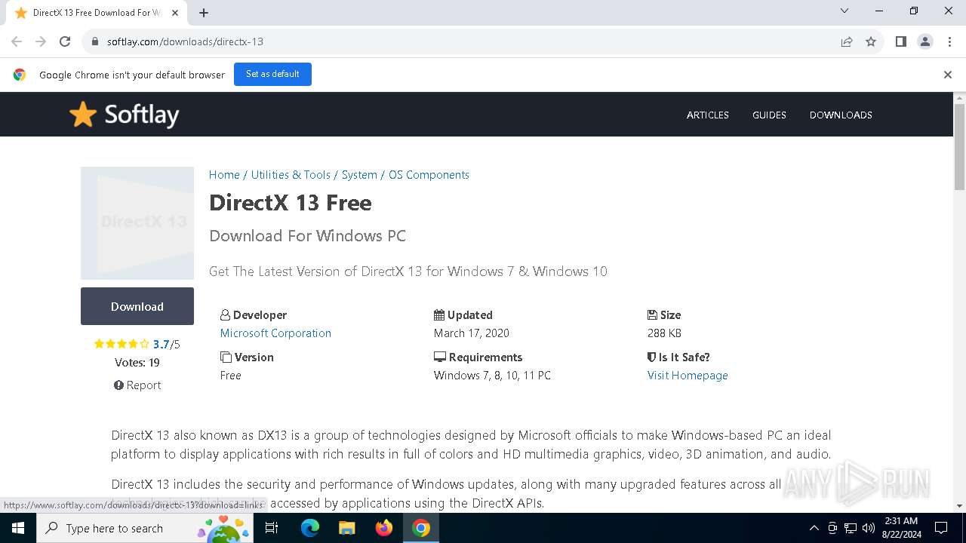This screenshot has width=966, height=543.
Task: Open the Chrome three-dot menu
Action: coord(949,41)
